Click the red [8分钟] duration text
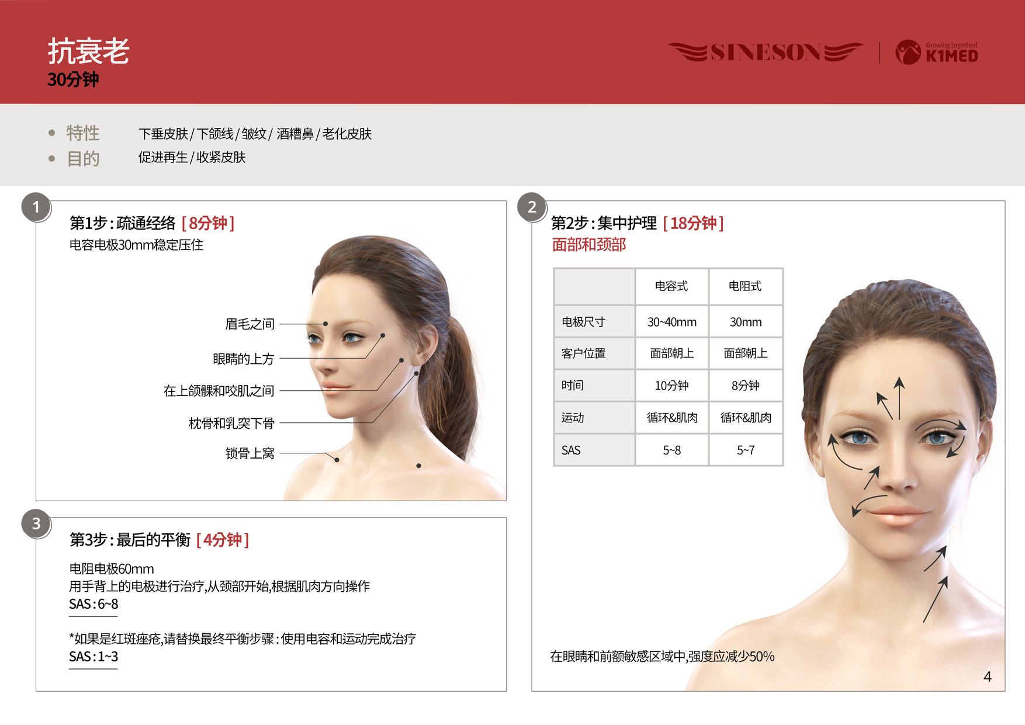Screen dimensions: 1025x725 [x=208, y=223]
